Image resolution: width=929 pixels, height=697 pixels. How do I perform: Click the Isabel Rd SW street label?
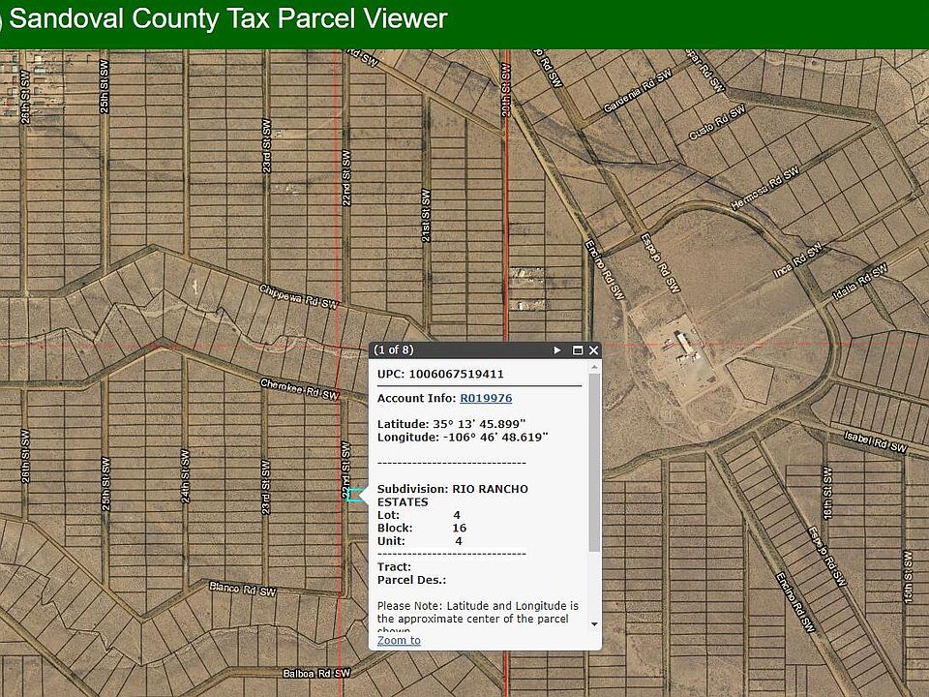pos(875,442)
